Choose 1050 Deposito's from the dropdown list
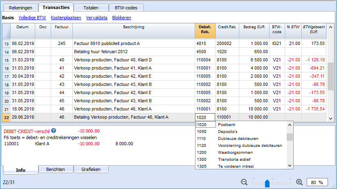Screen dimensions: 337x189 coord(241,132)
